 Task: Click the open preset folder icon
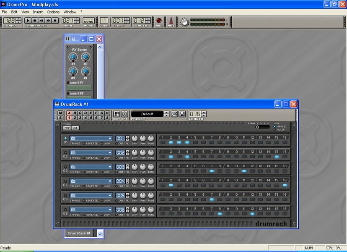(x=174, y=114)
